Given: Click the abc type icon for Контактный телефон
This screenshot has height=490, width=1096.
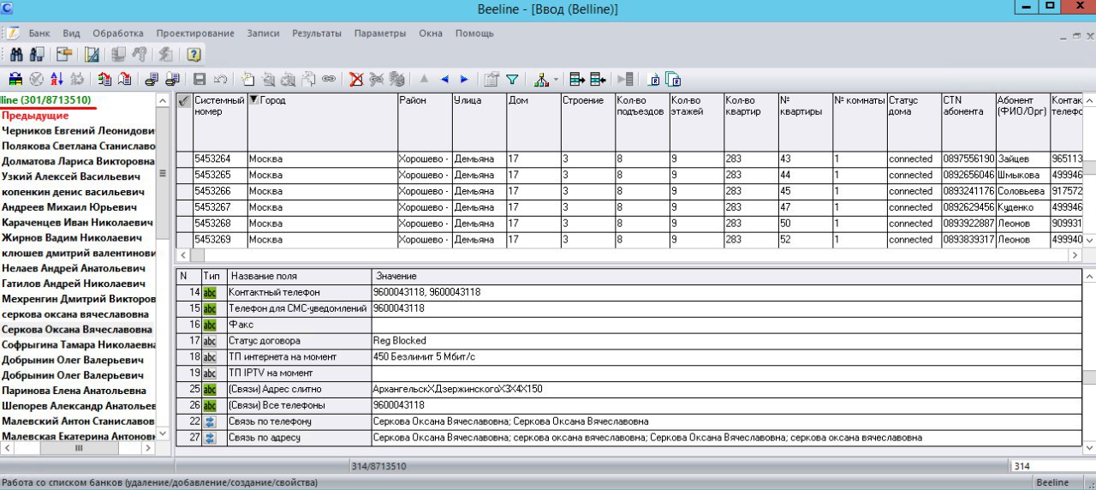Looking at the screenshot, I should (210, 292).
